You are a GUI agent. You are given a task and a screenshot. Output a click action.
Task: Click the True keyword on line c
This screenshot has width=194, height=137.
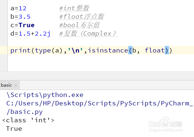click(x=27, y=25)
